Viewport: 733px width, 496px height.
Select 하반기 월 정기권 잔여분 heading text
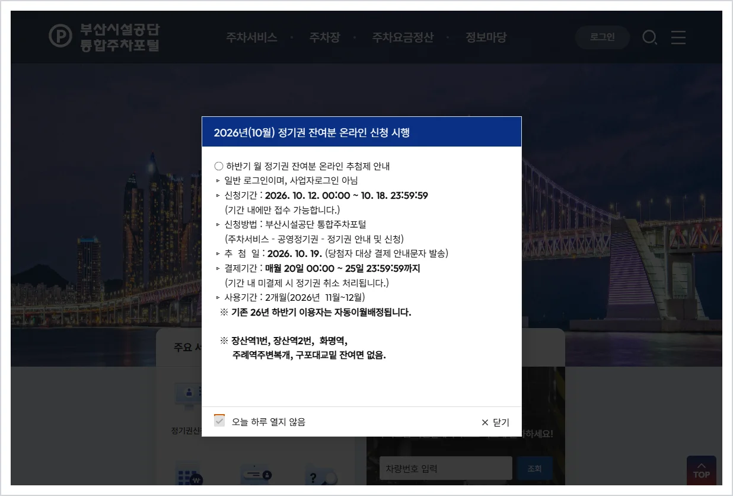[302, 166]
